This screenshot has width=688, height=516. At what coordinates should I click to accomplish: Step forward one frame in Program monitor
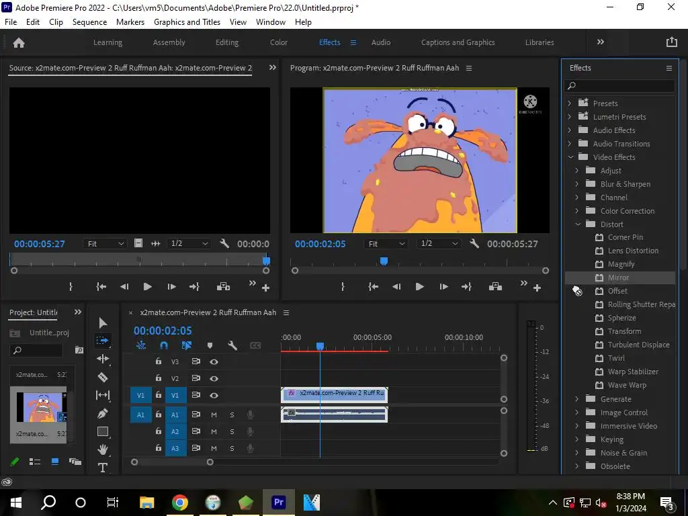click(x=444, y=287)
